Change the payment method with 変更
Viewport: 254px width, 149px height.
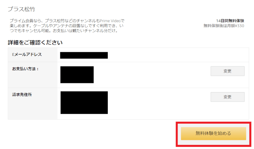(228, 71)
